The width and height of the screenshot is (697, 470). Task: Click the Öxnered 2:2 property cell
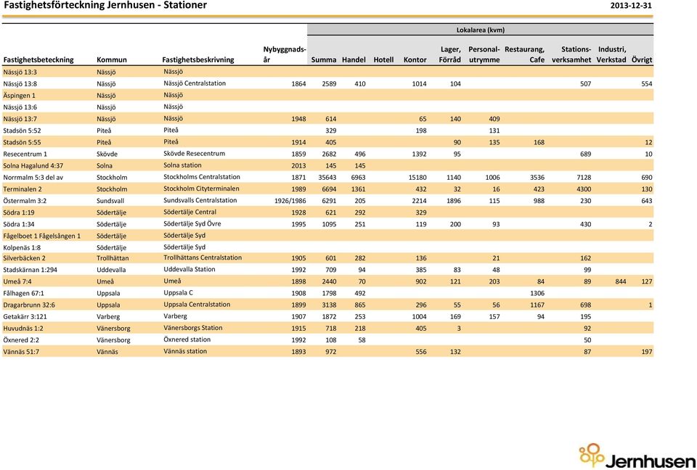(21, 340)
